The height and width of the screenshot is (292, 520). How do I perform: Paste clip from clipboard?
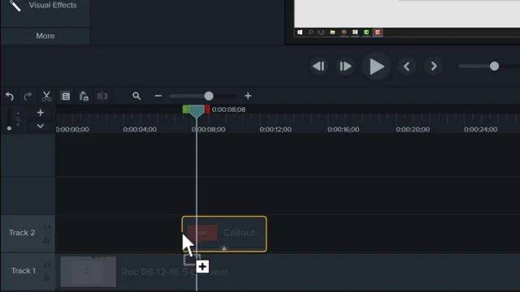[84, 97]
